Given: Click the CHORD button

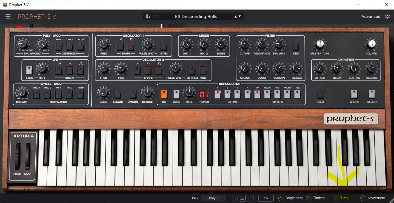Looking at the screenshot, I should pyautogui.click(x=354, y=94).
